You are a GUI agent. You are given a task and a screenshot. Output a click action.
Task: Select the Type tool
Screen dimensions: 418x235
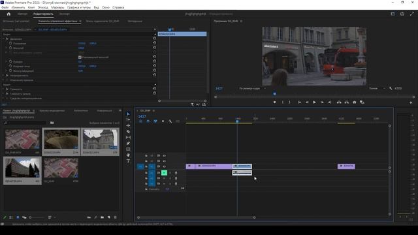[x=128, y=161]
